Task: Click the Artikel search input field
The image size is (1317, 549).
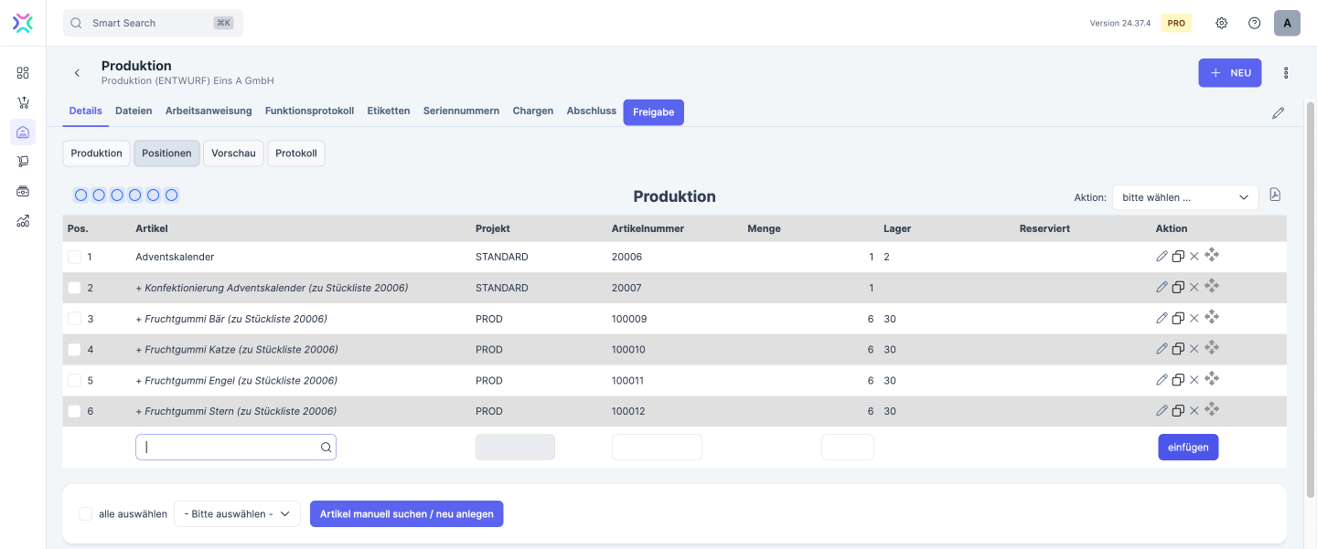Action: [229, 448]
